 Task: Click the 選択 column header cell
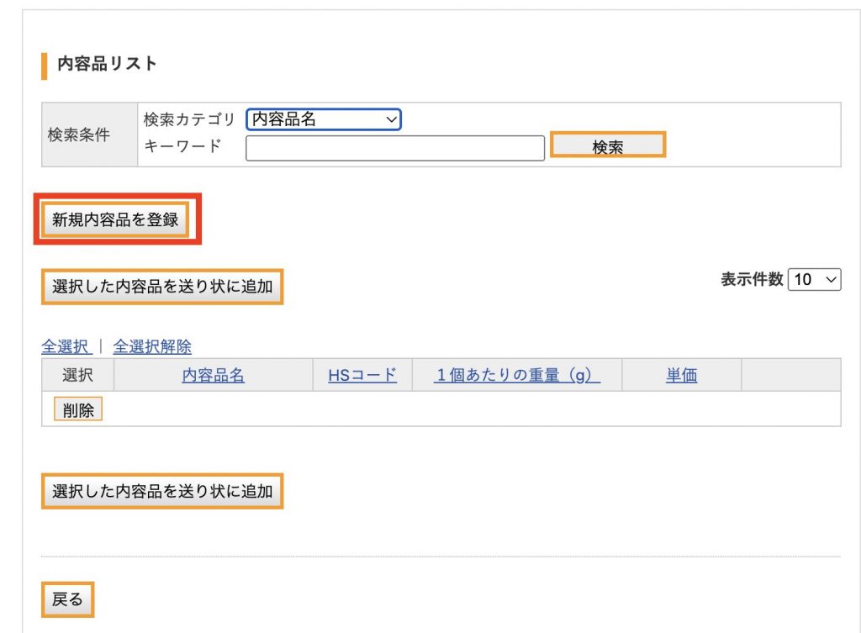[77, 375]
